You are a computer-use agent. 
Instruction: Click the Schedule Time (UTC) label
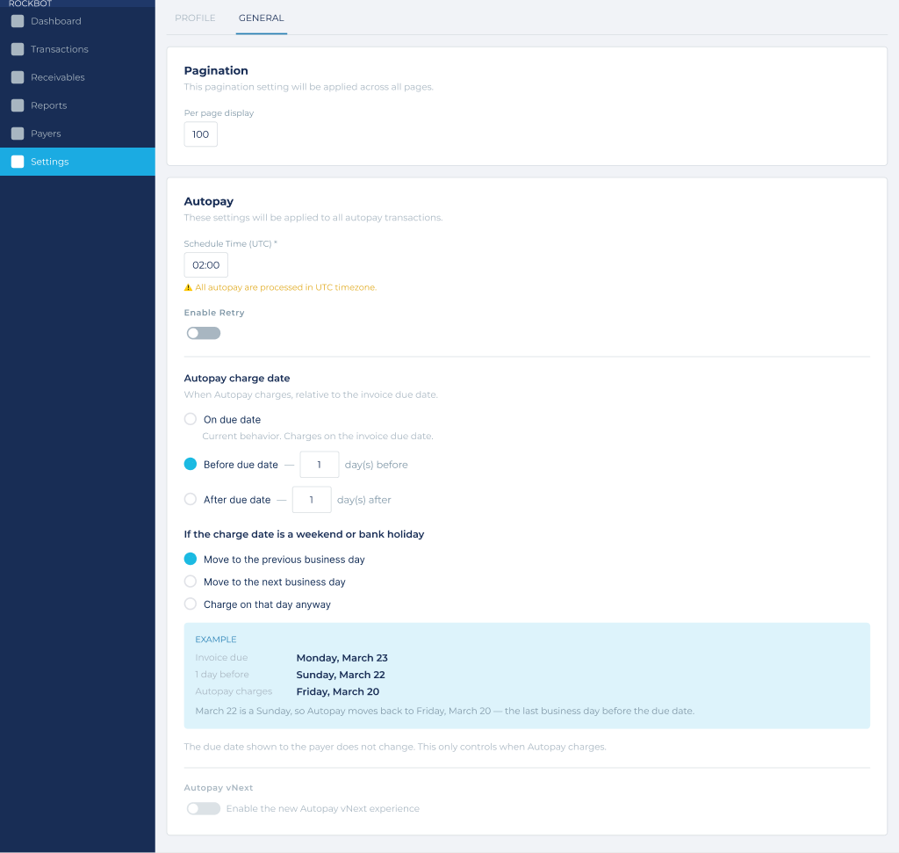231,244
